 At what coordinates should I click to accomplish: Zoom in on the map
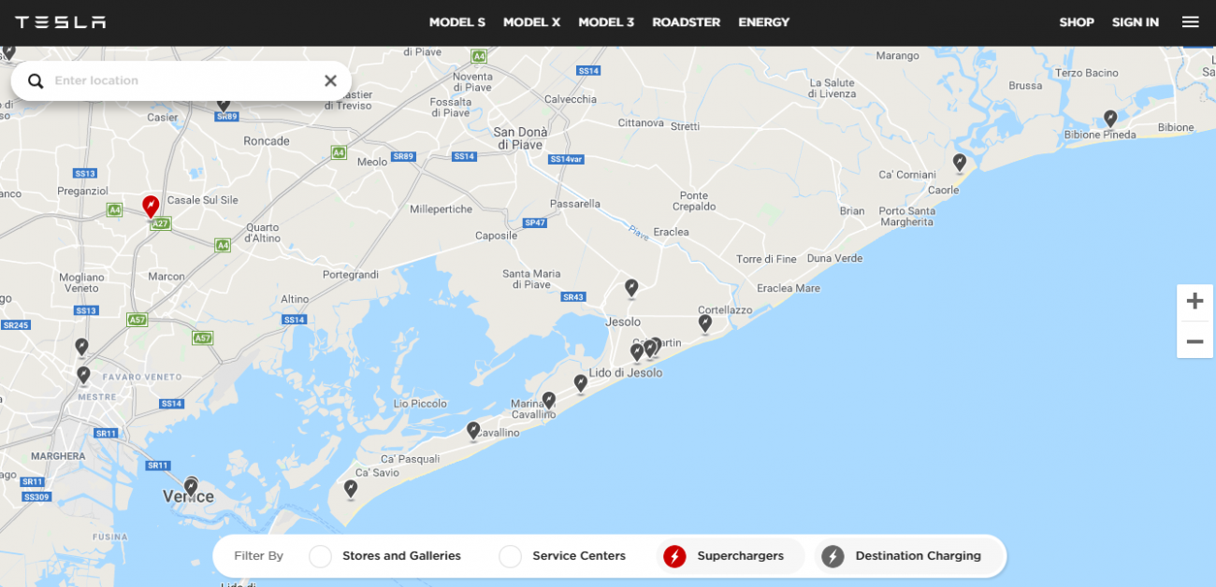[x=1194, y=302]
